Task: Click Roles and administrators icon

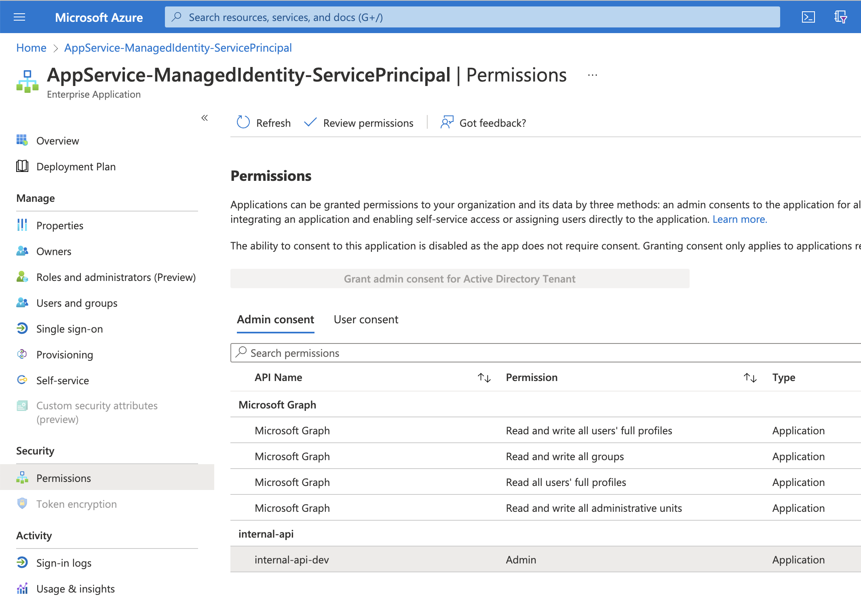Action: tap(22, 277)
